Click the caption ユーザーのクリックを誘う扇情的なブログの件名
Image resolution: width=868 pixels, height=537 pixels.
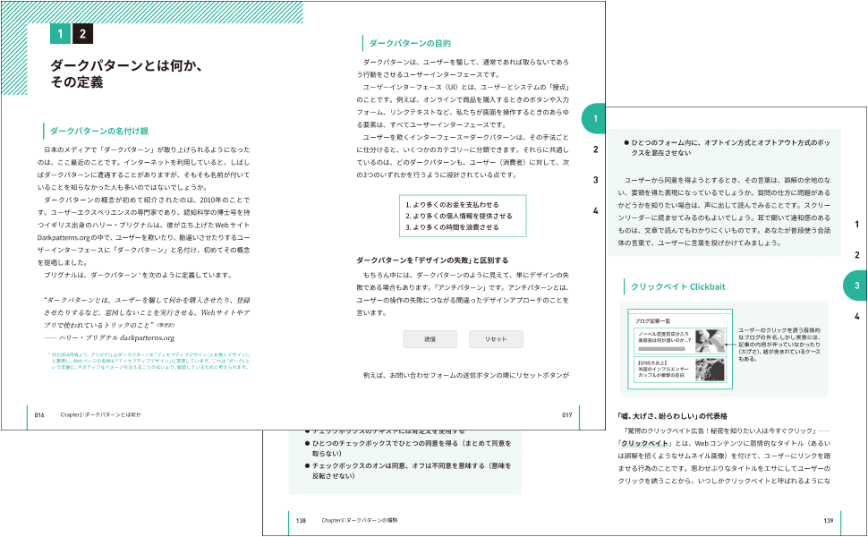[779, 345]
